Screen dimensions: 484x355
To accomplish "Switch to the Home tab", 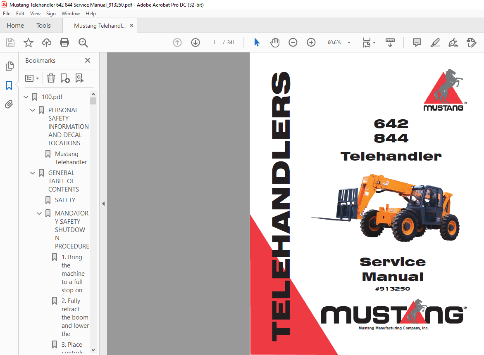I will [15, 26].
